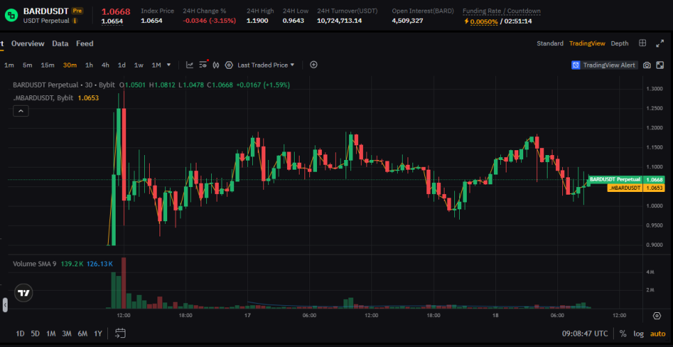Click the 09:08:47 UTC timezone clock
The width and height of the screenshot is (673, 347).
tap(585, 334)
